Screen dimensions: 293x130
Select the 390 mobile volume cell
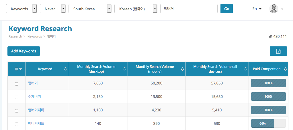tap(157, 123)
